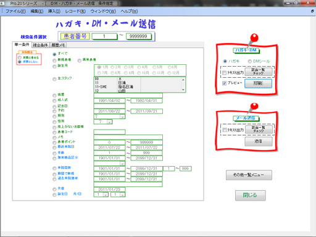
Task: Select the 誕生日 月/日 radio button
Action: pos(54,194)
